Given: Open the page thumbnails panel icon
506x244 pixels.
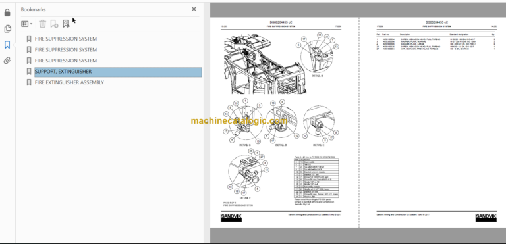Looking at the screenshot, I should pos(7,29).
